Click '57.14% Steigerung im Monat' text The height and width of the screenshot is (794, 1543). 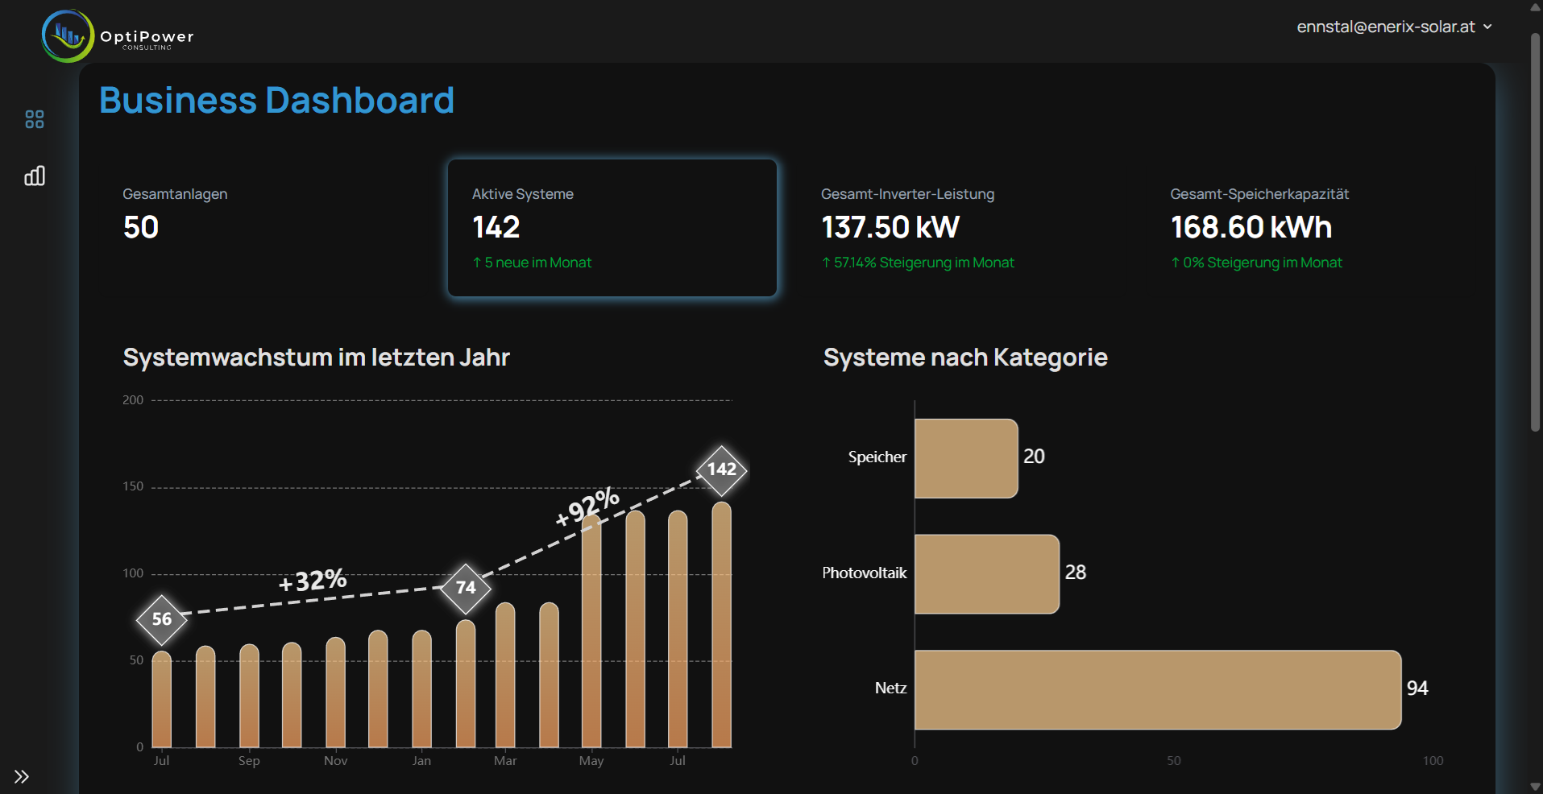point(918,263)
